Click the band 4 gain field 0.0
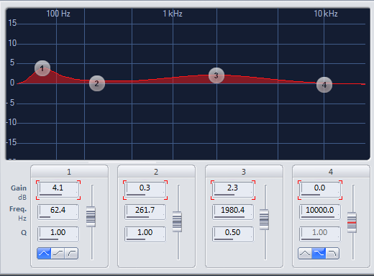The height and width of the screenshot is (276, 374). 320,190
